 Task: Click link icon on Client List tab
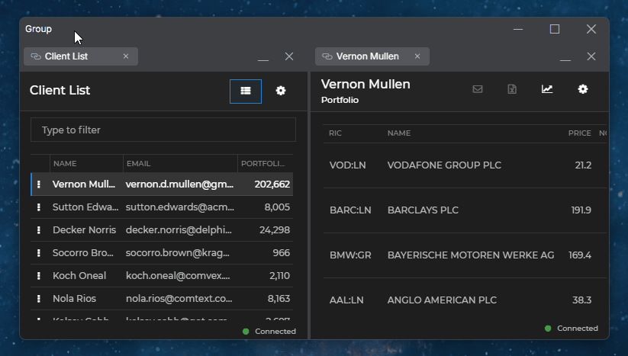click(36, 56)
